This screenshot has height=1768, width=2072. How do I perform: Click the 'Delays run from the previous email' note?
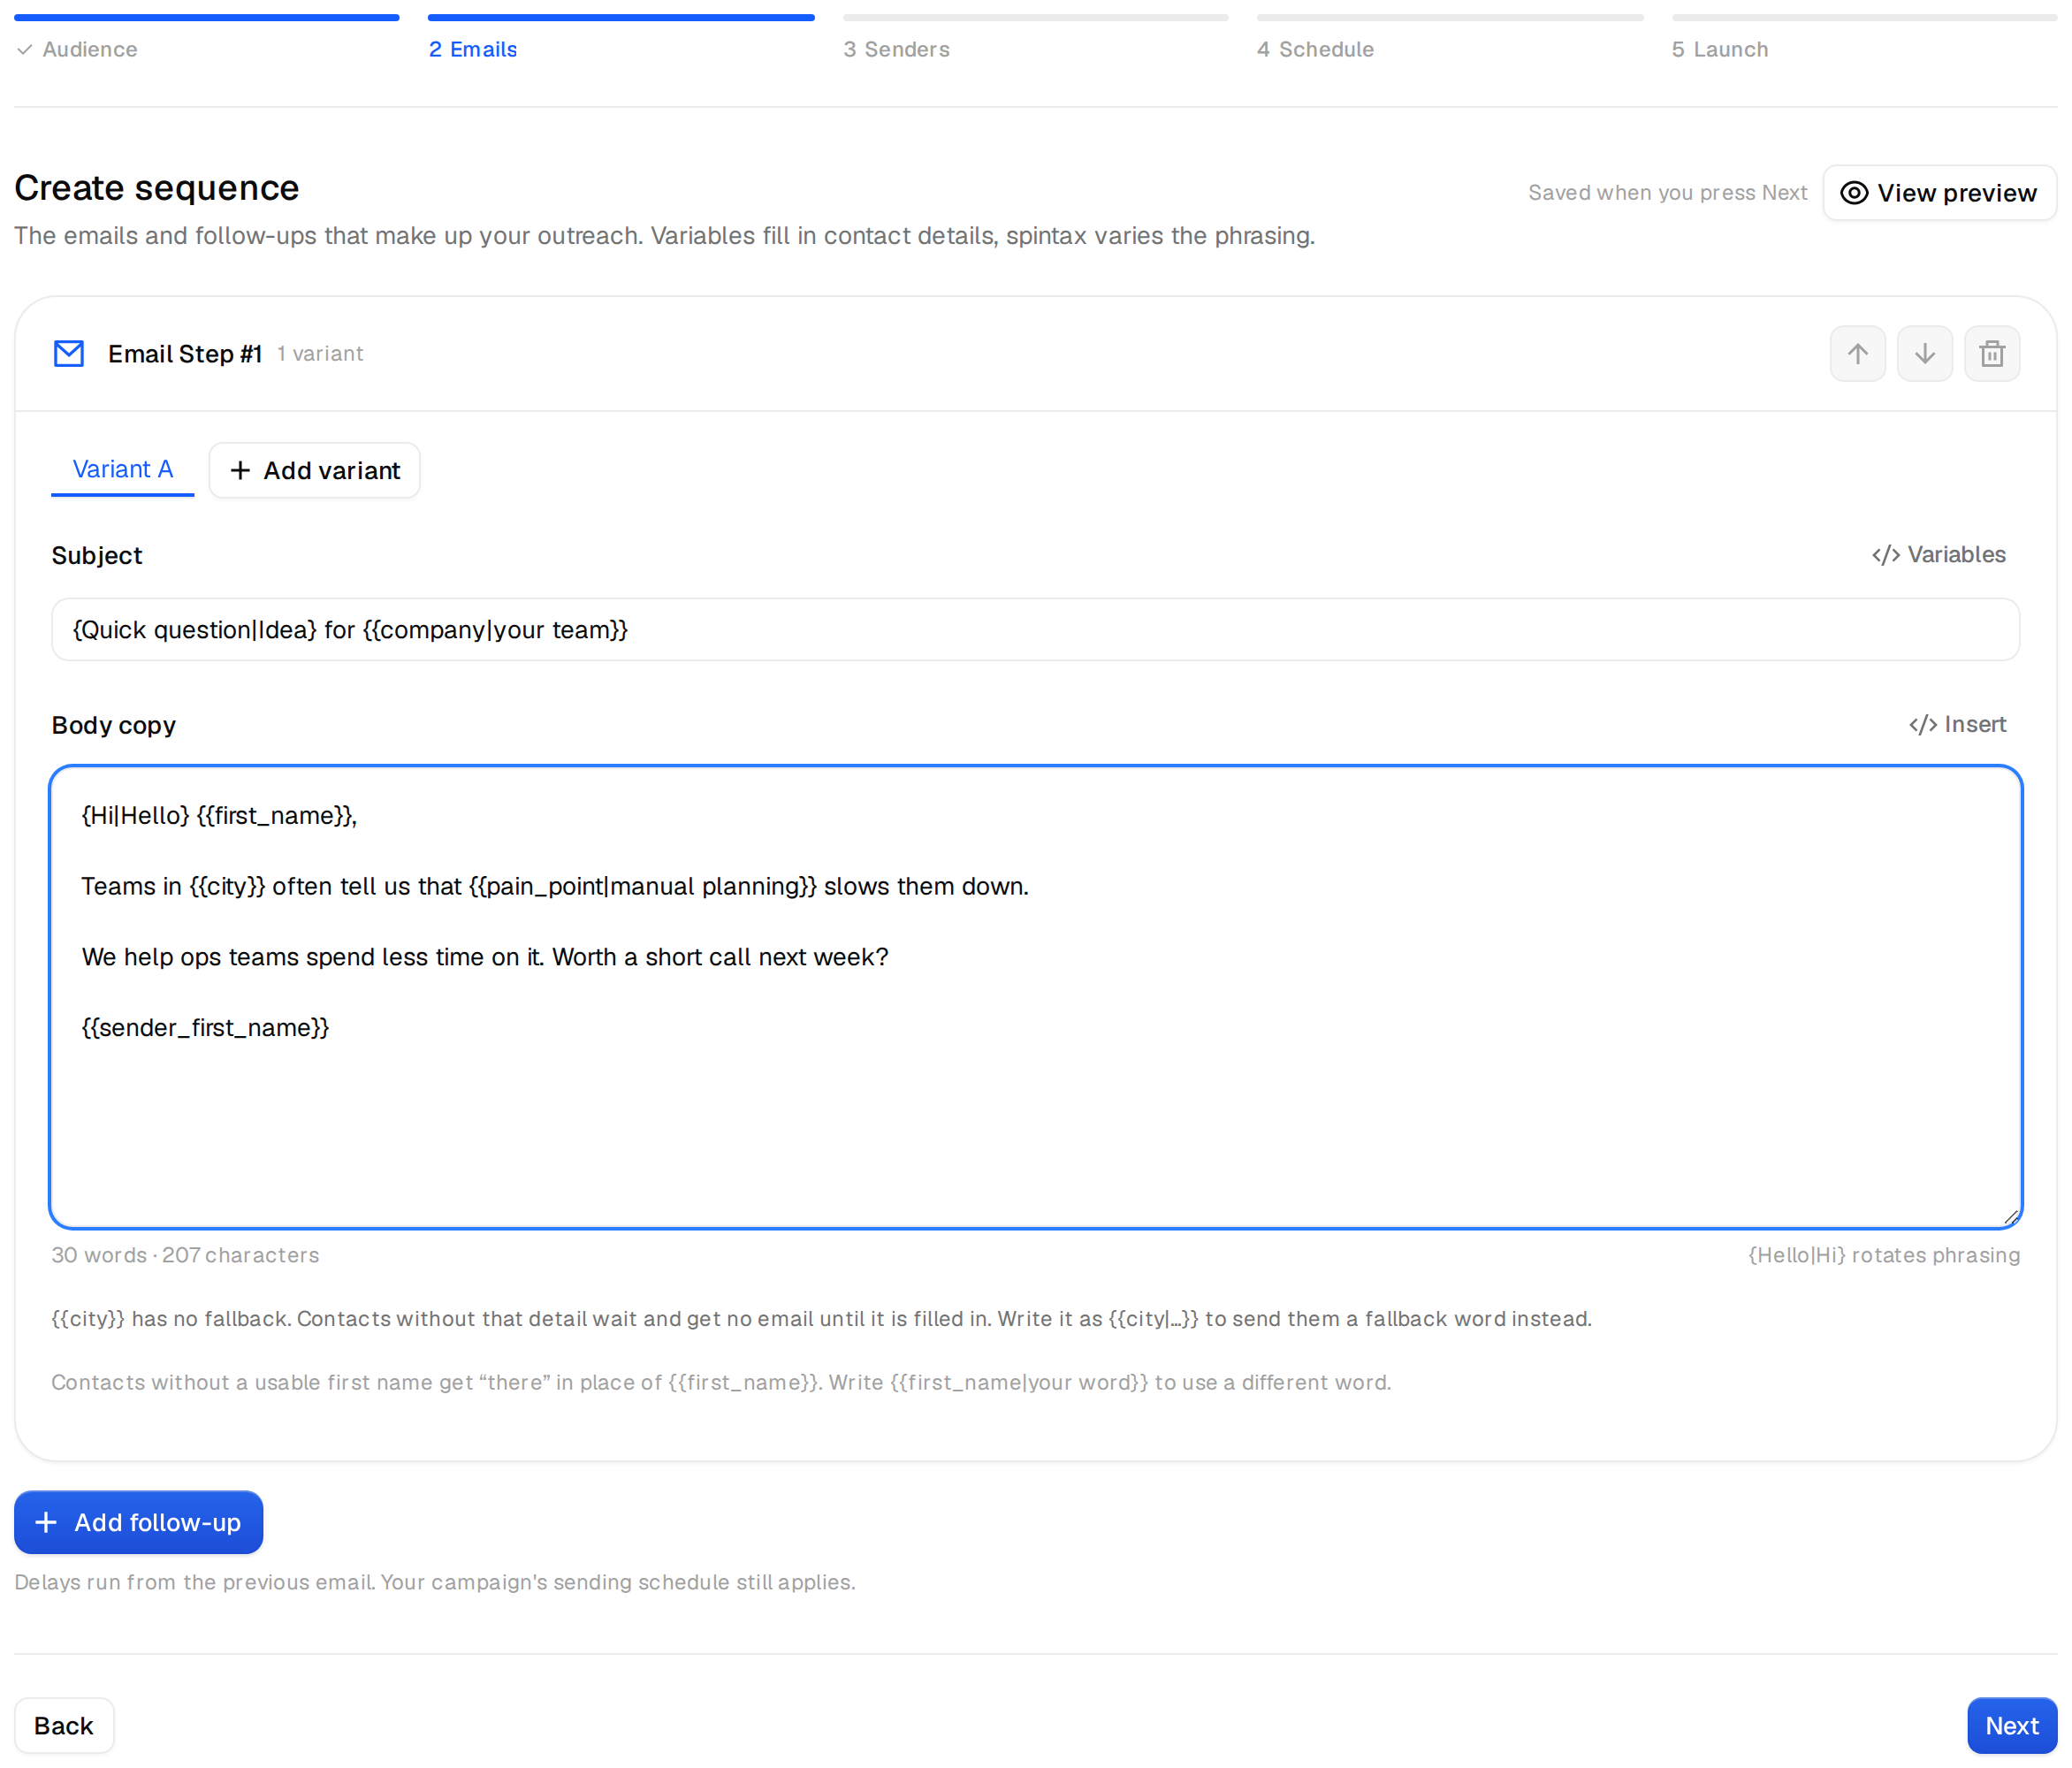435,1582
